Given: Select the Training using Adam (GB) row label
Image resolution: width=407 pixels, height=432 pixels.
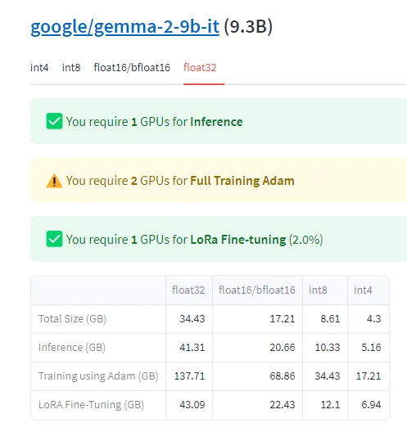Looking at the screenshot, I should (x=98, y=376).
